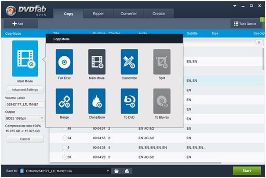
Task: Switch to the Copy tab
Action: [x=68, y=14]
